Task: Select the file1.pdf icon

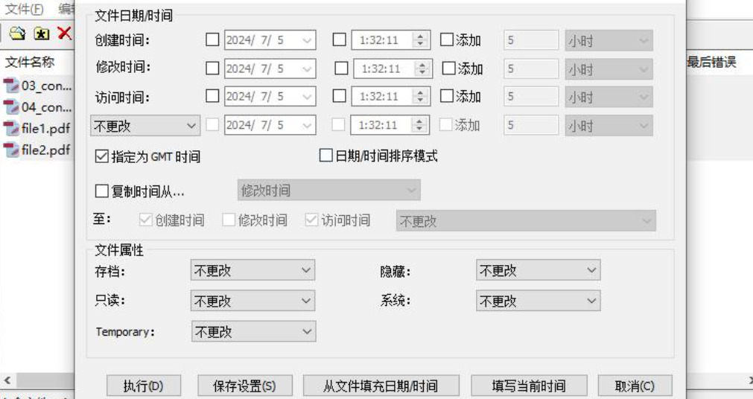Action: point(11,128)
